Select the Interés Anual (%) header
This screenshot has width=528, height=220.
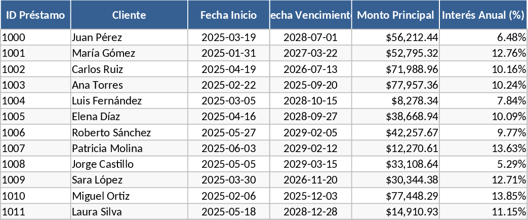(483, 15)
